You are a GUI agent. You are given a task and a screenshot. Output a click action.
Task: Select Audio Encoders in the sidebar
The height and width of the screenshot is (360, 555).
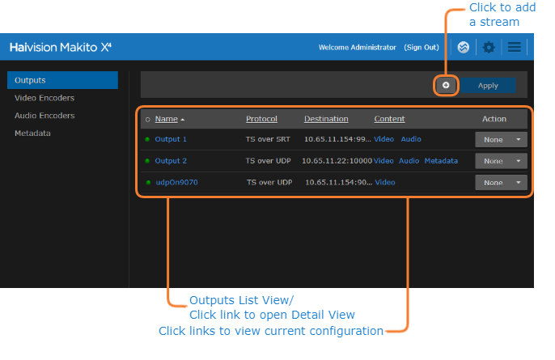pos(44,116)
